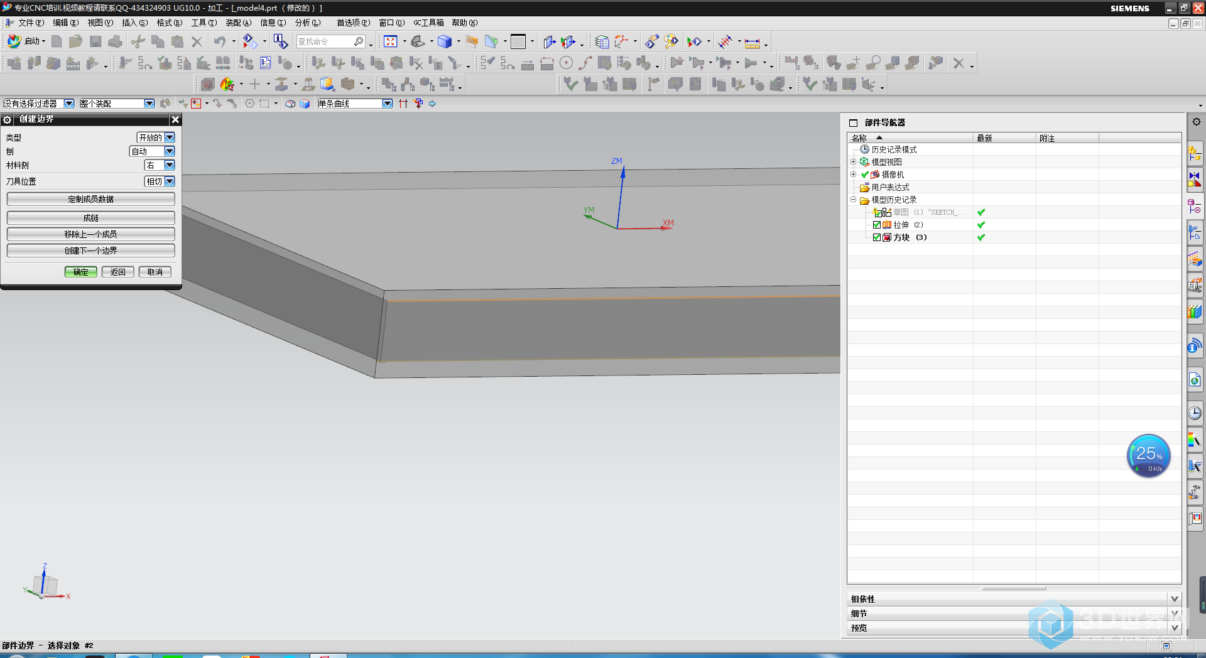Image resolution: width=1206 pixels, height=658 pixels.
Task: Expand the 摄像机 tree node
Action: click(x=853, y=175)
